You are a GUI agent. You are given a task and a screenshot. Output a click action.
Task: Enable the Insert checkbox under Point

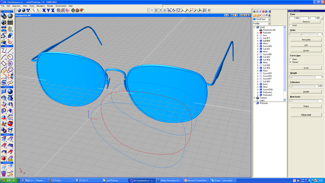tap(290, 25)
